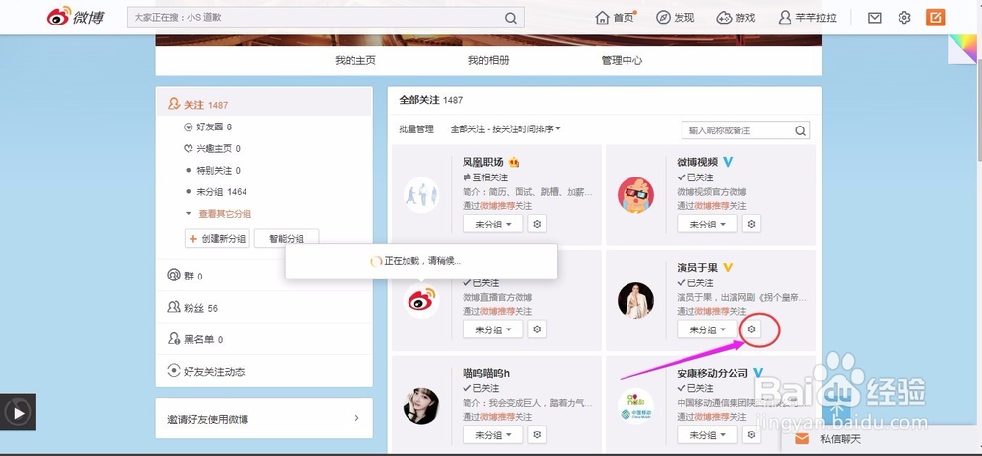Click gear icon on 喵呜喵呜h card
982x456 pixels.
click(x=537, y=434)
